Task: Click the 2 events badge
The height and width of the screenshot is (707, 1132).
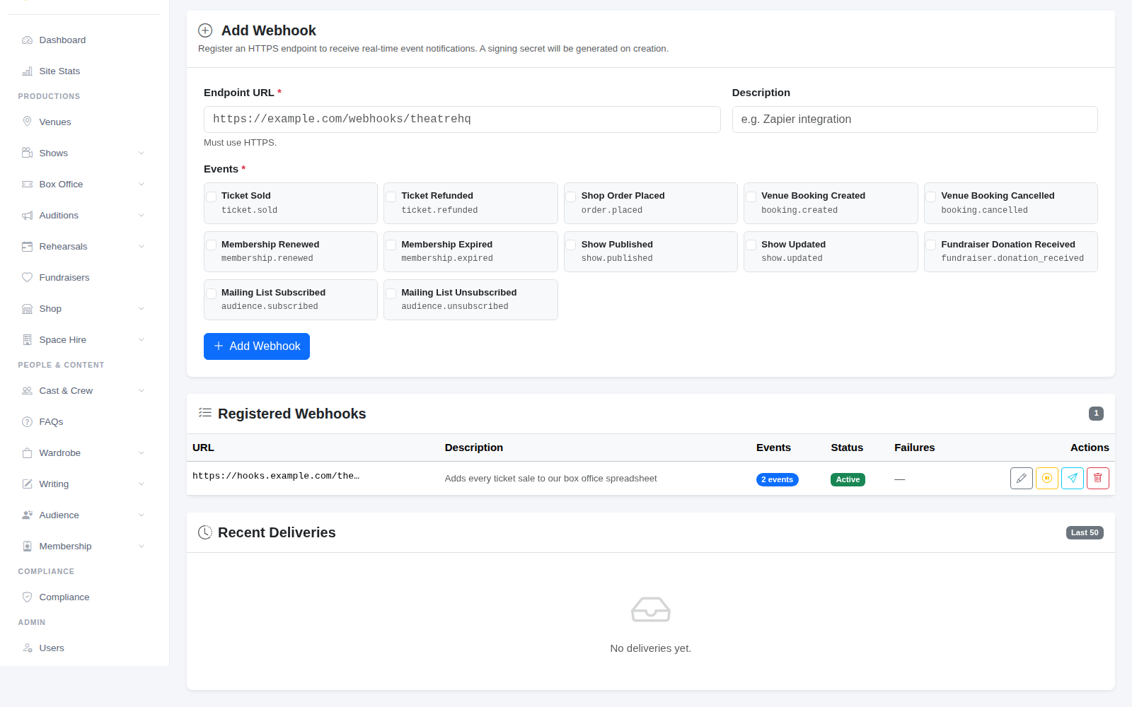Action: pyautogui.click(x=778, y=479)
